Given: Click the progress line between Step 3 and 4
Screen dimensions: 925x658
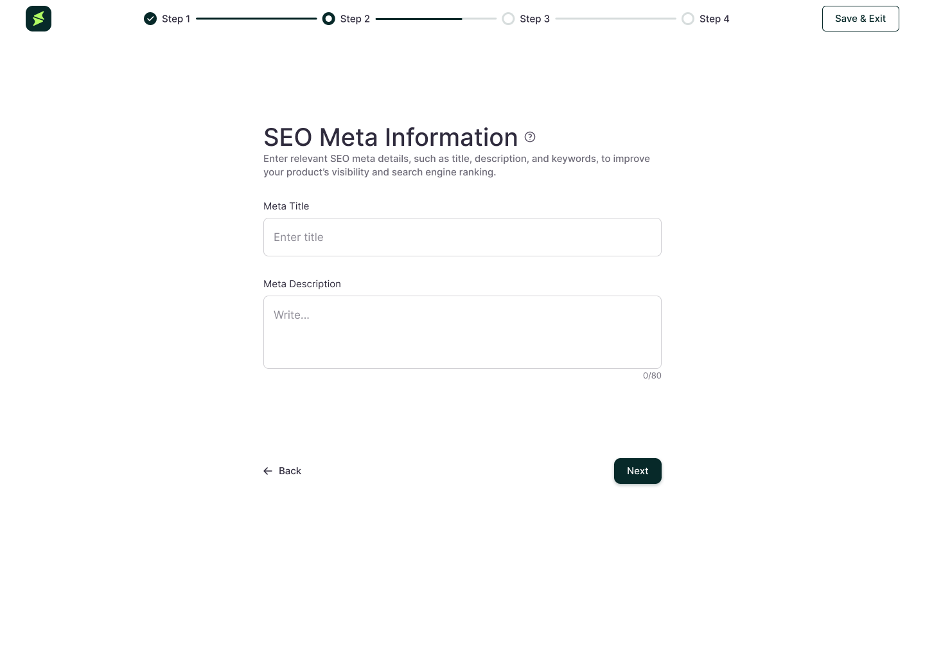Looking at the screenshot, I should coord(616,19).
